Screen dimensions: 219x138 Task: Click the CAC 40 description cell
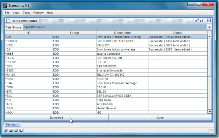click(x=122, y=87)
